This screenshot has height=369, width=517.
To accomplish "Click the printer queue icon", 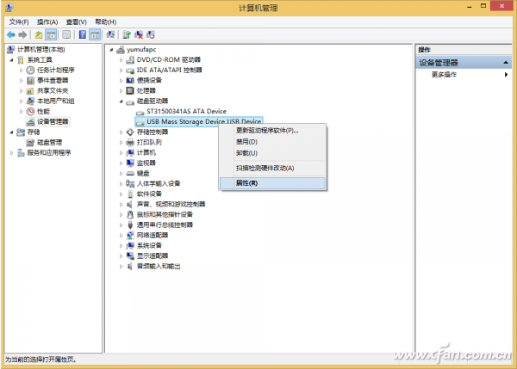I will tap(130, 142).
